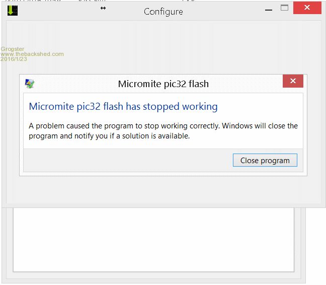The image size is (326, 285).
Task: Click the Configure title bar text
Action: [163, 12]
